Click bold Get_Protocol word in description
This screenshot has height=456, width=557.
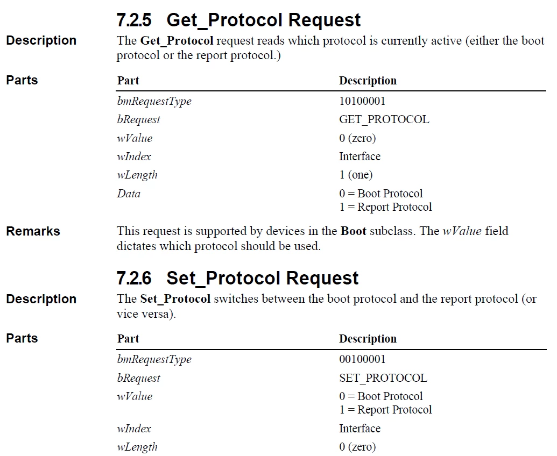(x=177, y=41)
